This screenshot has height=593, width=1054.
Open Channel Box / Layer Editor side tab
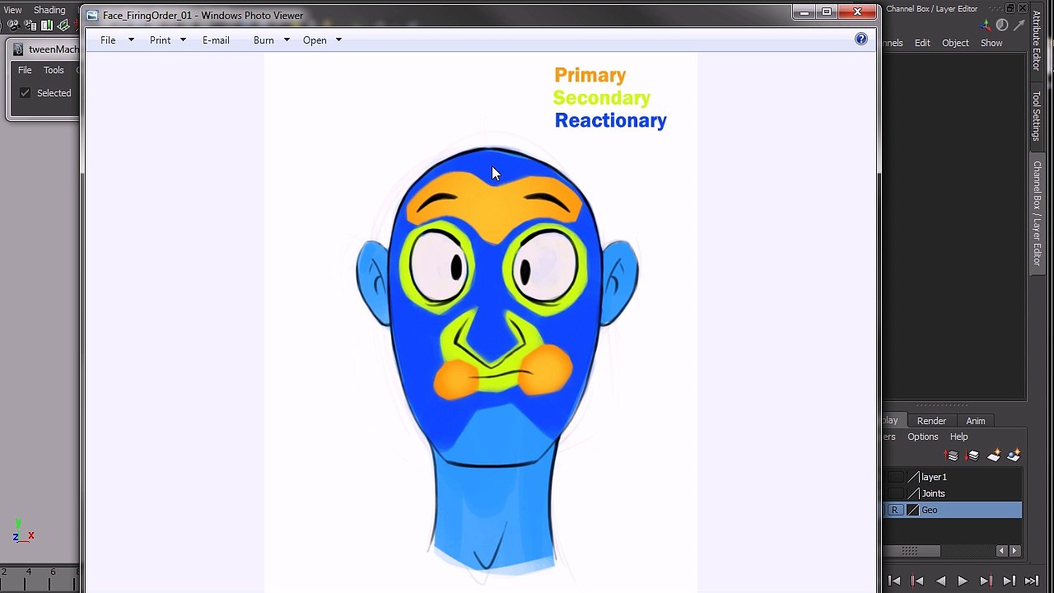tap(1037, 213)
